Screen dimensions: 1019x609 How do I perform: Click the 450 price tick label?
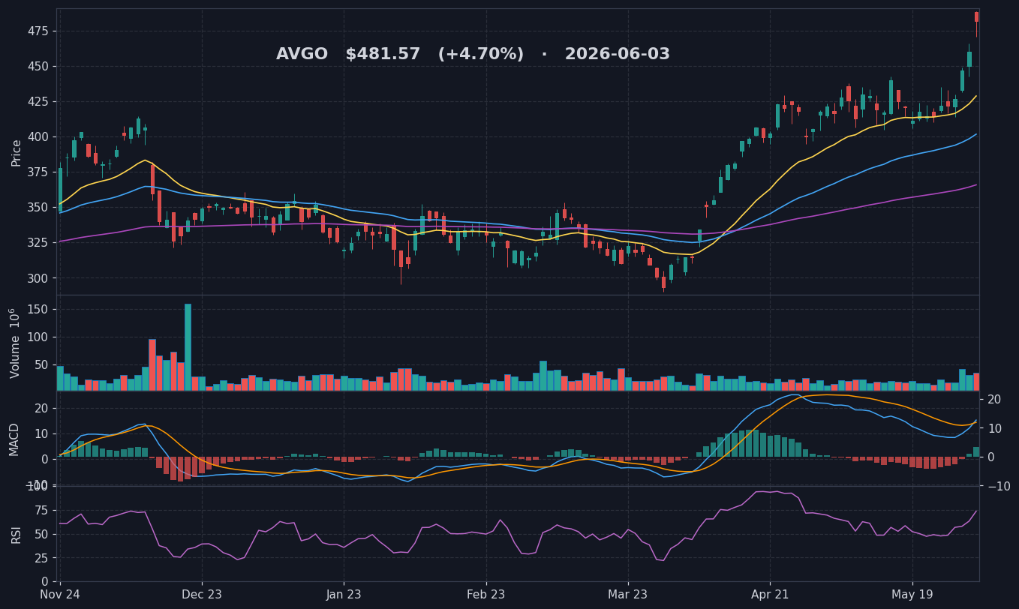[38, 66]
